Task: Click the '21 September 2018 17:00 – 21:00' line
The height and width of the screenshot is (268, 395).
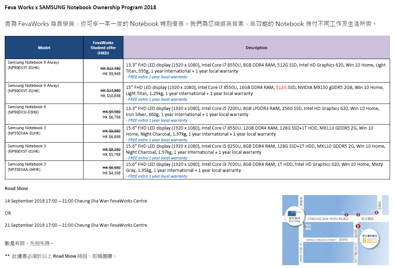Action: click(x=76, y=225)
